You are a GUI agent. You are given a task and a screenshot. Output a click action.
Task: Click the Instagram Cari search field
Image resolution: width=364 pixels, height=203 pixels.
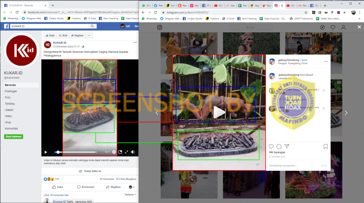point(251,27)
